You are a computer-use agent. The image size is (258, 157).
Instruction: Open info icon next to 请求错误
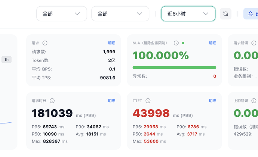click(254, 43)
